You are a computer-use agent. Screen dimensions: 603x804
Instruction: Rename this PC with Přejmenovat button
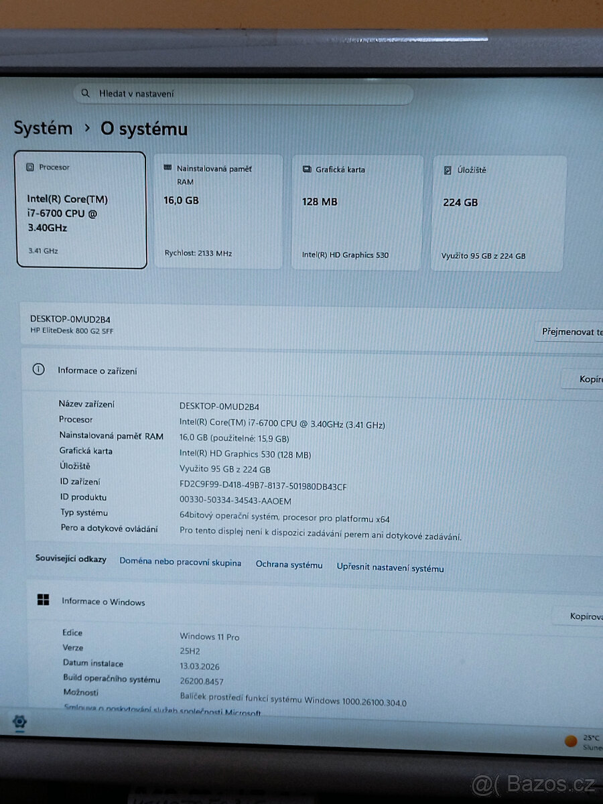[569, 332]
